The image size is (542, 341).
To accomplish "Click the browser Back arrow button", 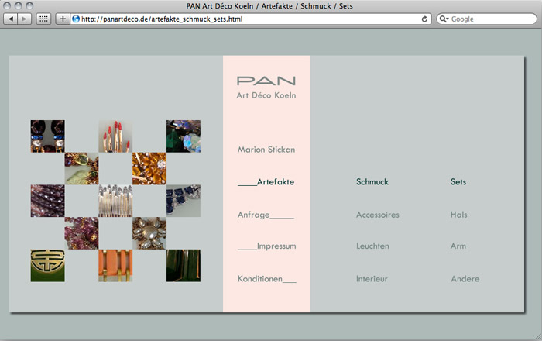I will pos(11,19).
